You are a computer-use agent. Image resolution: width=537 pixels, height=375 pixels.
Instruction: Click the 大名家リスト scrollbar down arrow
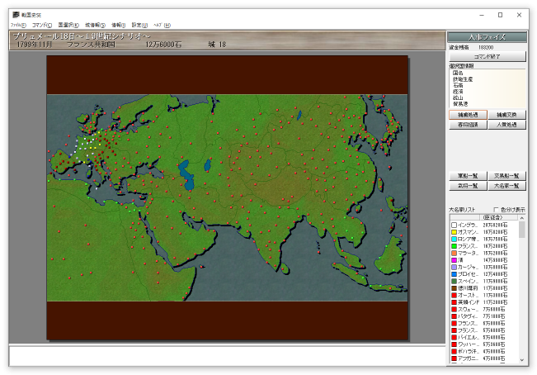(x=521, y=360)
